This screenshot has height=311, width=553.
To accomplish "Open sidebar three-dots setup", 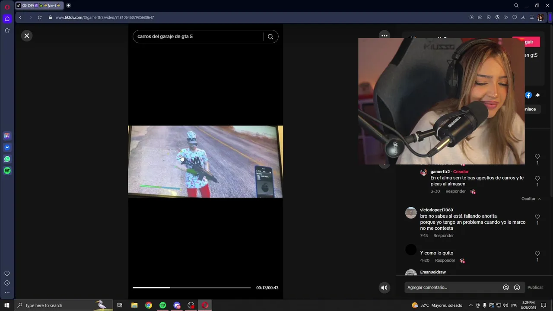I will click(x=7, y=292).
